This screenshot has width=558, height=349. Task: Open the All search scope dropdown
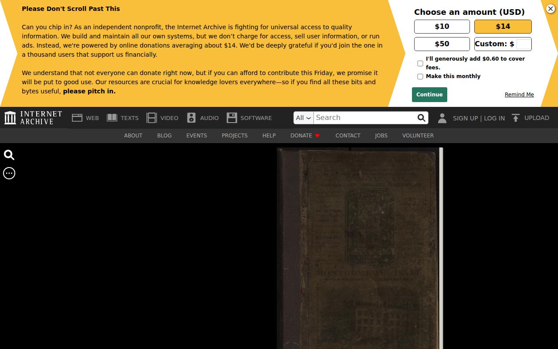(x=304, y=118)
